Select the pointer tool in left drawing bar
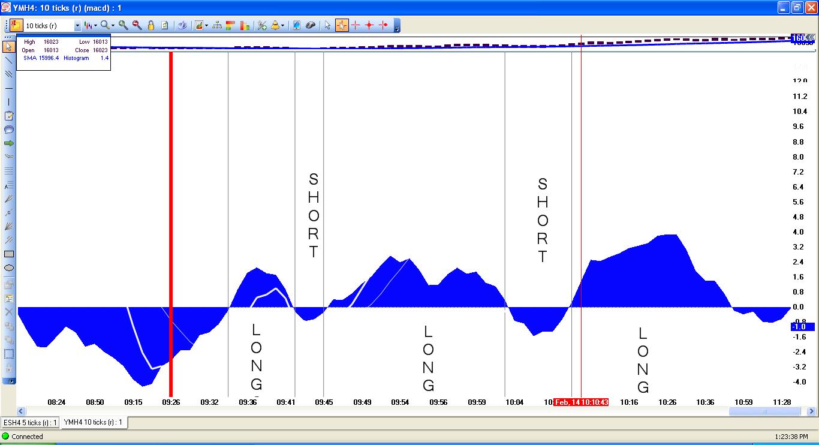Viewport: 819px width, 445px height. [8, 47]
